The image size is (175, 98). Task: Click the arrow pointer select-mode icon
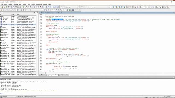157,7
